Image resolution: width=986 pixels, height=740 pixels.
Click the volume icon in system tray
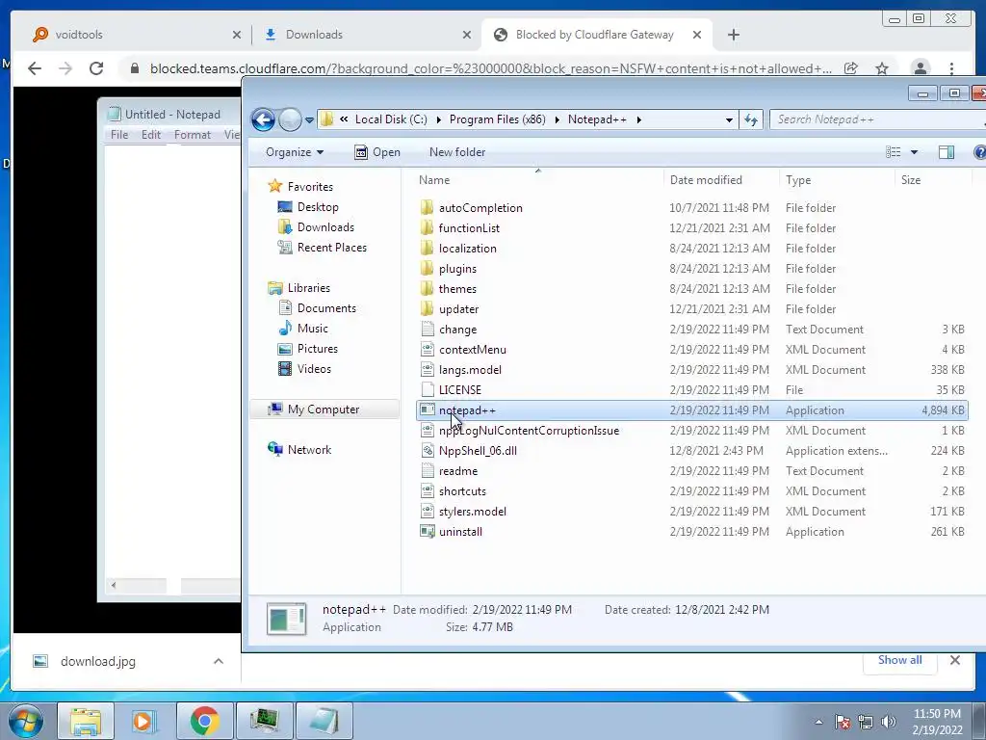click(x=889, y=721)
